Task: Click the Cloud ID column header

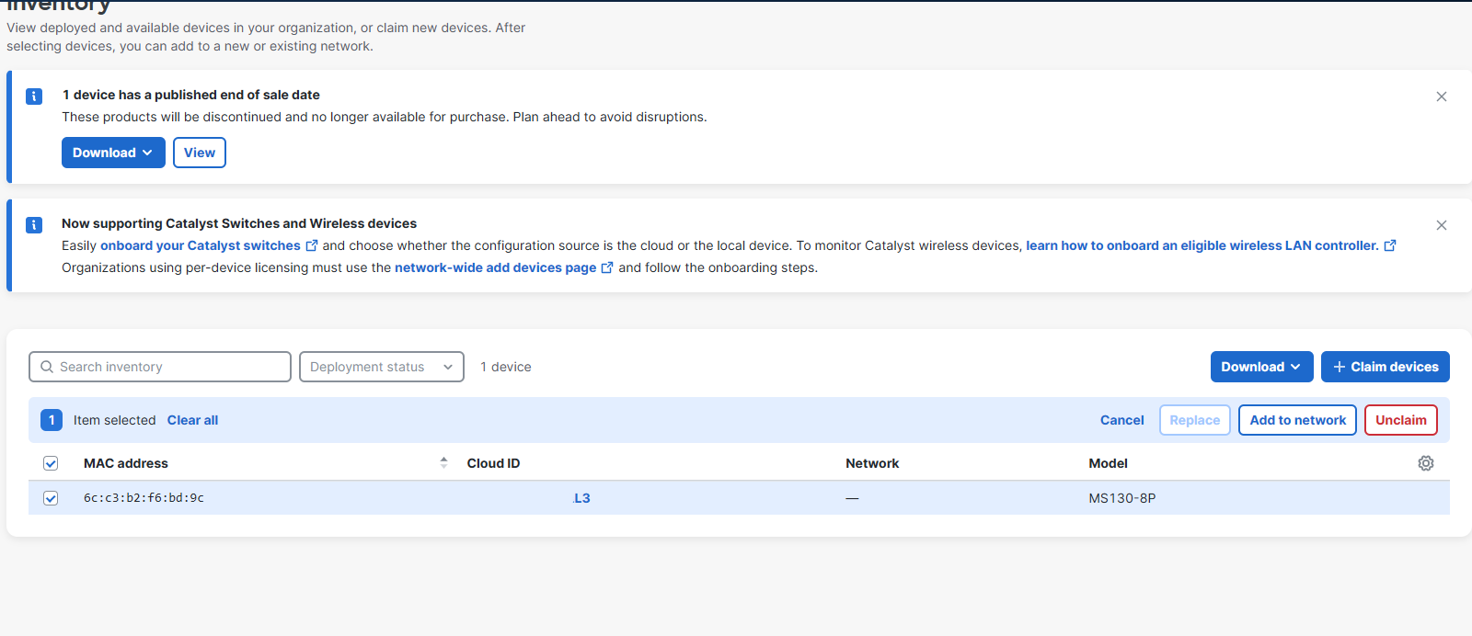Action: [x=493, y=463]
